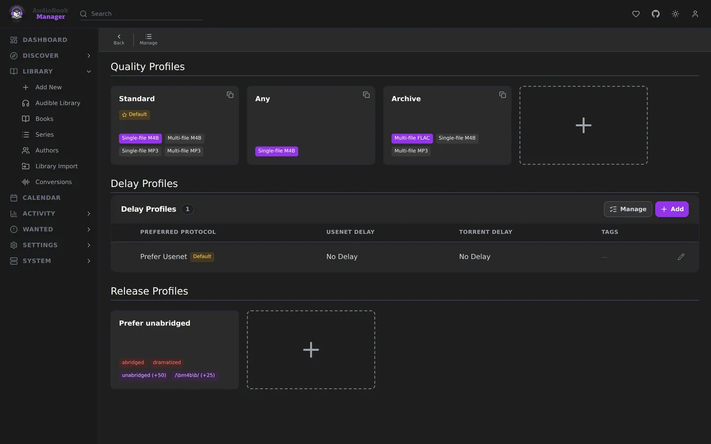Click the Delay Profiles Manage button

[628, 209]
